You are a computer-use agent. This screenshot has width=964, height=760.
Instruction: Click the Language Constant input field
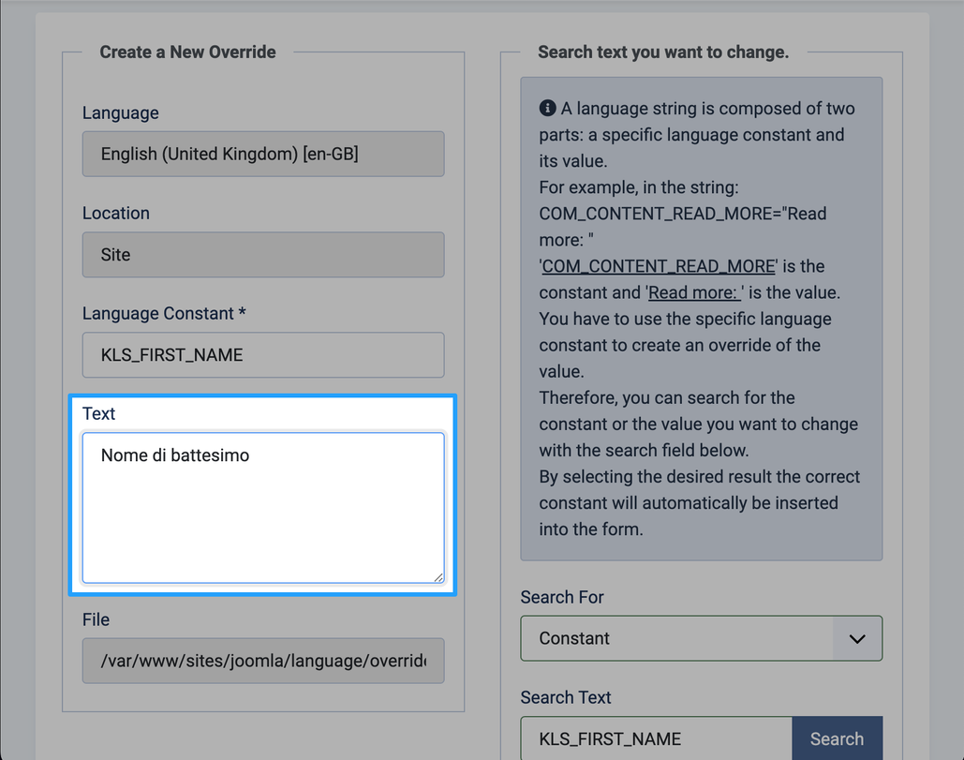pyautogui.click(x=263, y=355)
